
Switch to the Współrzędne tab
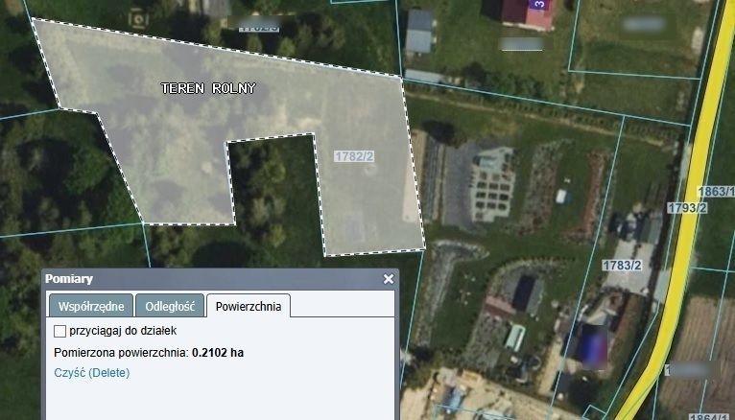(x=88, y=307)
